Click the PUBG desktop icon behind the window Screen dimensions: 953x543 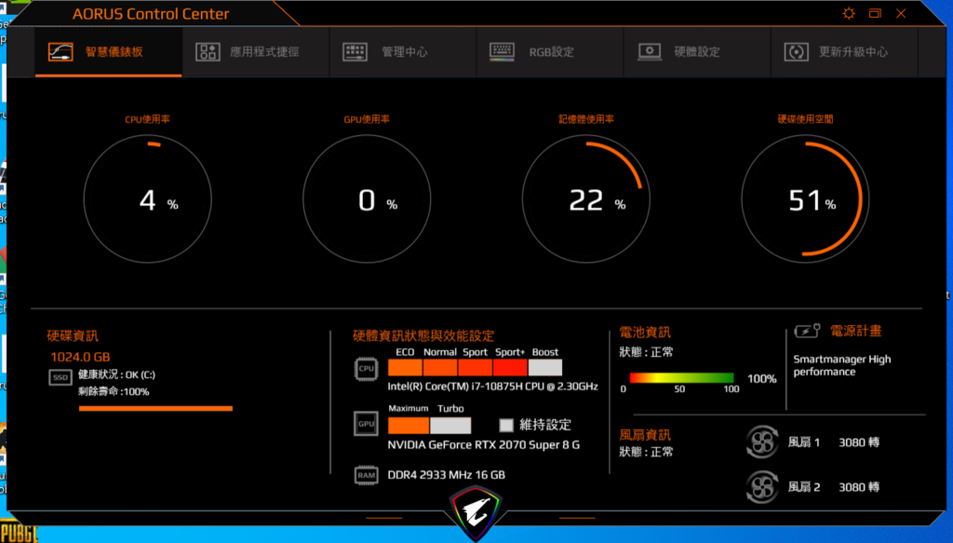pyautogui.click(x=19, y=532)
